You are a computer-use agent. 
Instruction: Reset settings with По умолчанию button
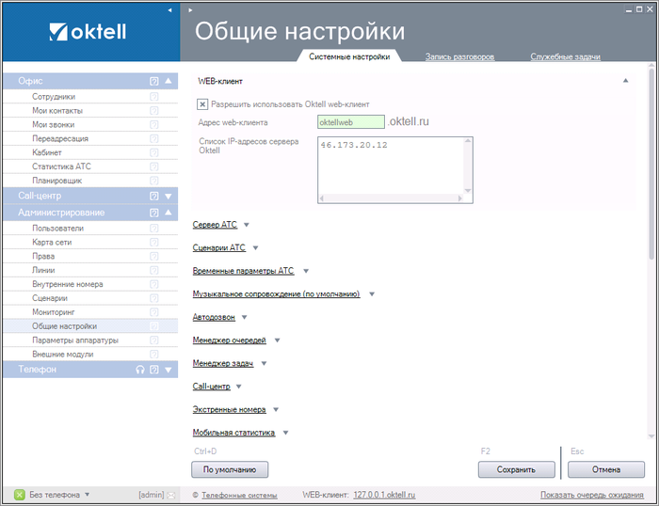[230, 469]
